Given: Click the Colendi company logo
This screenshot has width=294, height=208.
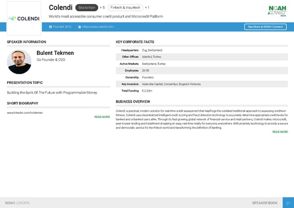Looking at the screenshot, I should 24,19.
